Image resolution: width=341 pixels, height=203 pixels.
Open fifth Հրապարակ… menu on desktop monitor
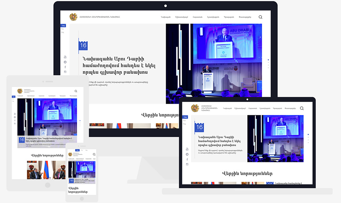tap(229, 17)
